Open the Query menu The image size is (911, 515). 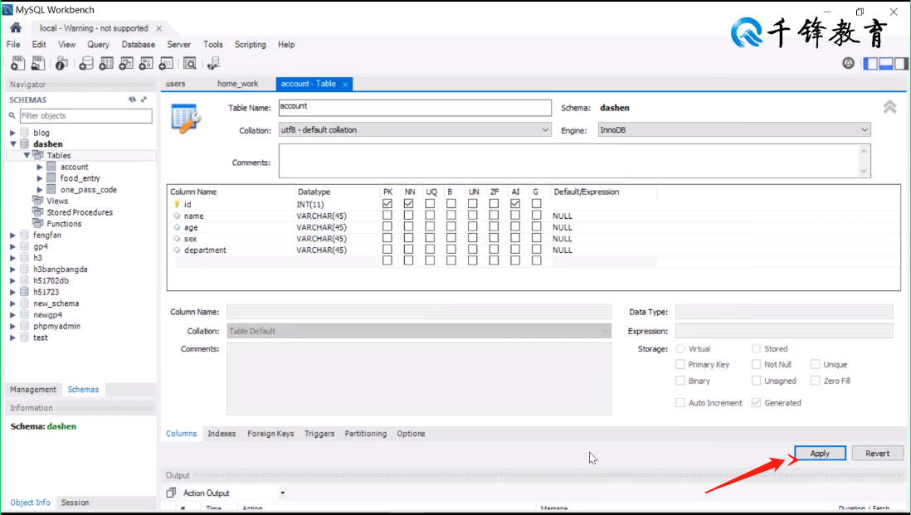coord(98,45)
